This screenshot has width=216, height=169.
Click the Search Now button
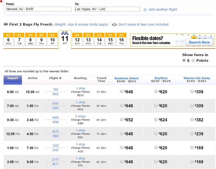coord(199,42)
